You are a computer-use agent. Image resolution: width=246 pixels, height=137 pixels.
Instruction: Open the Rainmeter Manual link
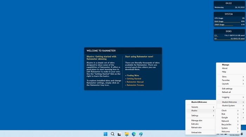134,82
